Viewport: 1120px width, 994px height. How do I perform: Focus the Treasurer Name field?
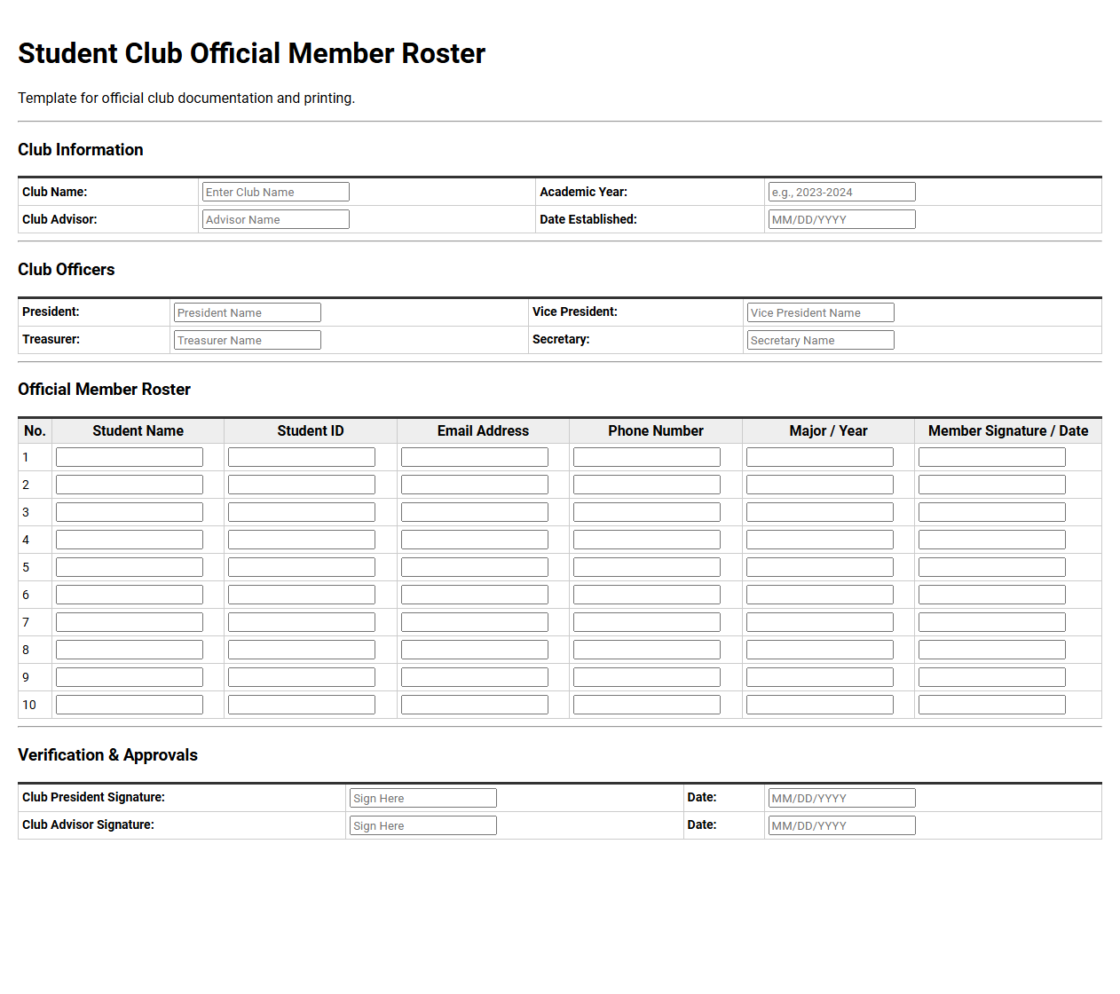coord(248,340)
